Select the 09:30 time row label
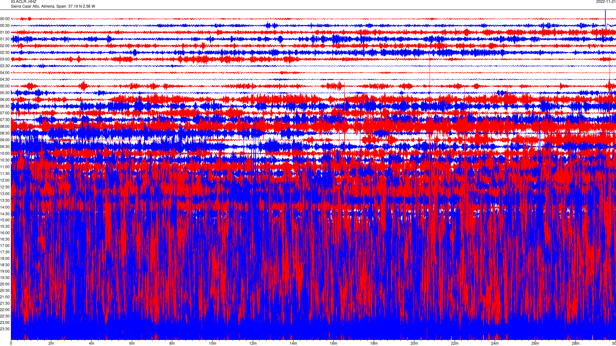The image size is (616, 346). pos(5,147)
